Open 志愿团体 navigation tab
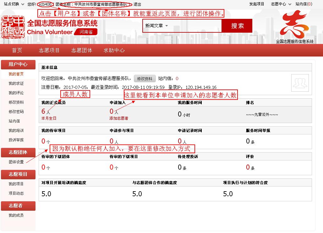Screen dimensions: 323x233 coord(82,50)
